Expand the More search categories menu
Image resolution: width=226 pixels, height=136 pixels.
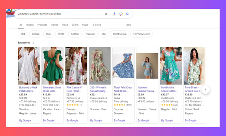pos(97,25)
